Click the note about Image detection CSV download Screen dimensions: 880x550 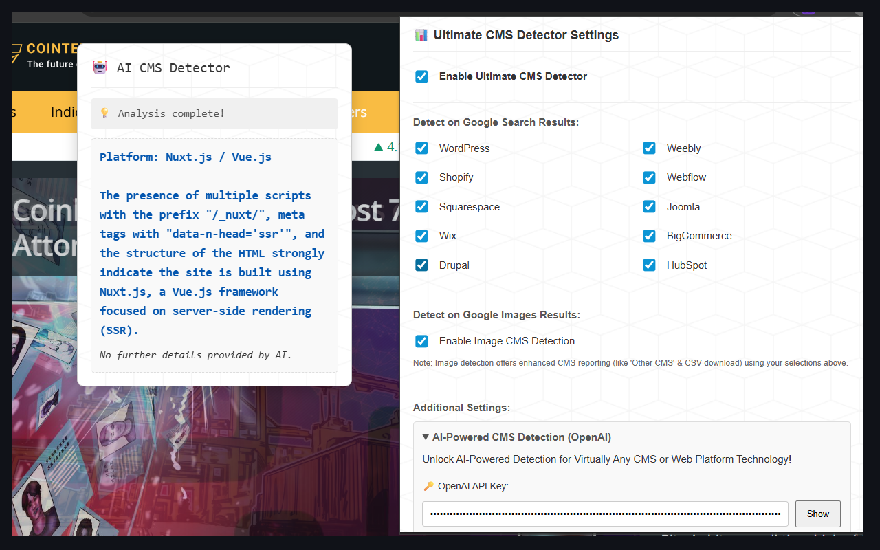[x=630, y=363]
